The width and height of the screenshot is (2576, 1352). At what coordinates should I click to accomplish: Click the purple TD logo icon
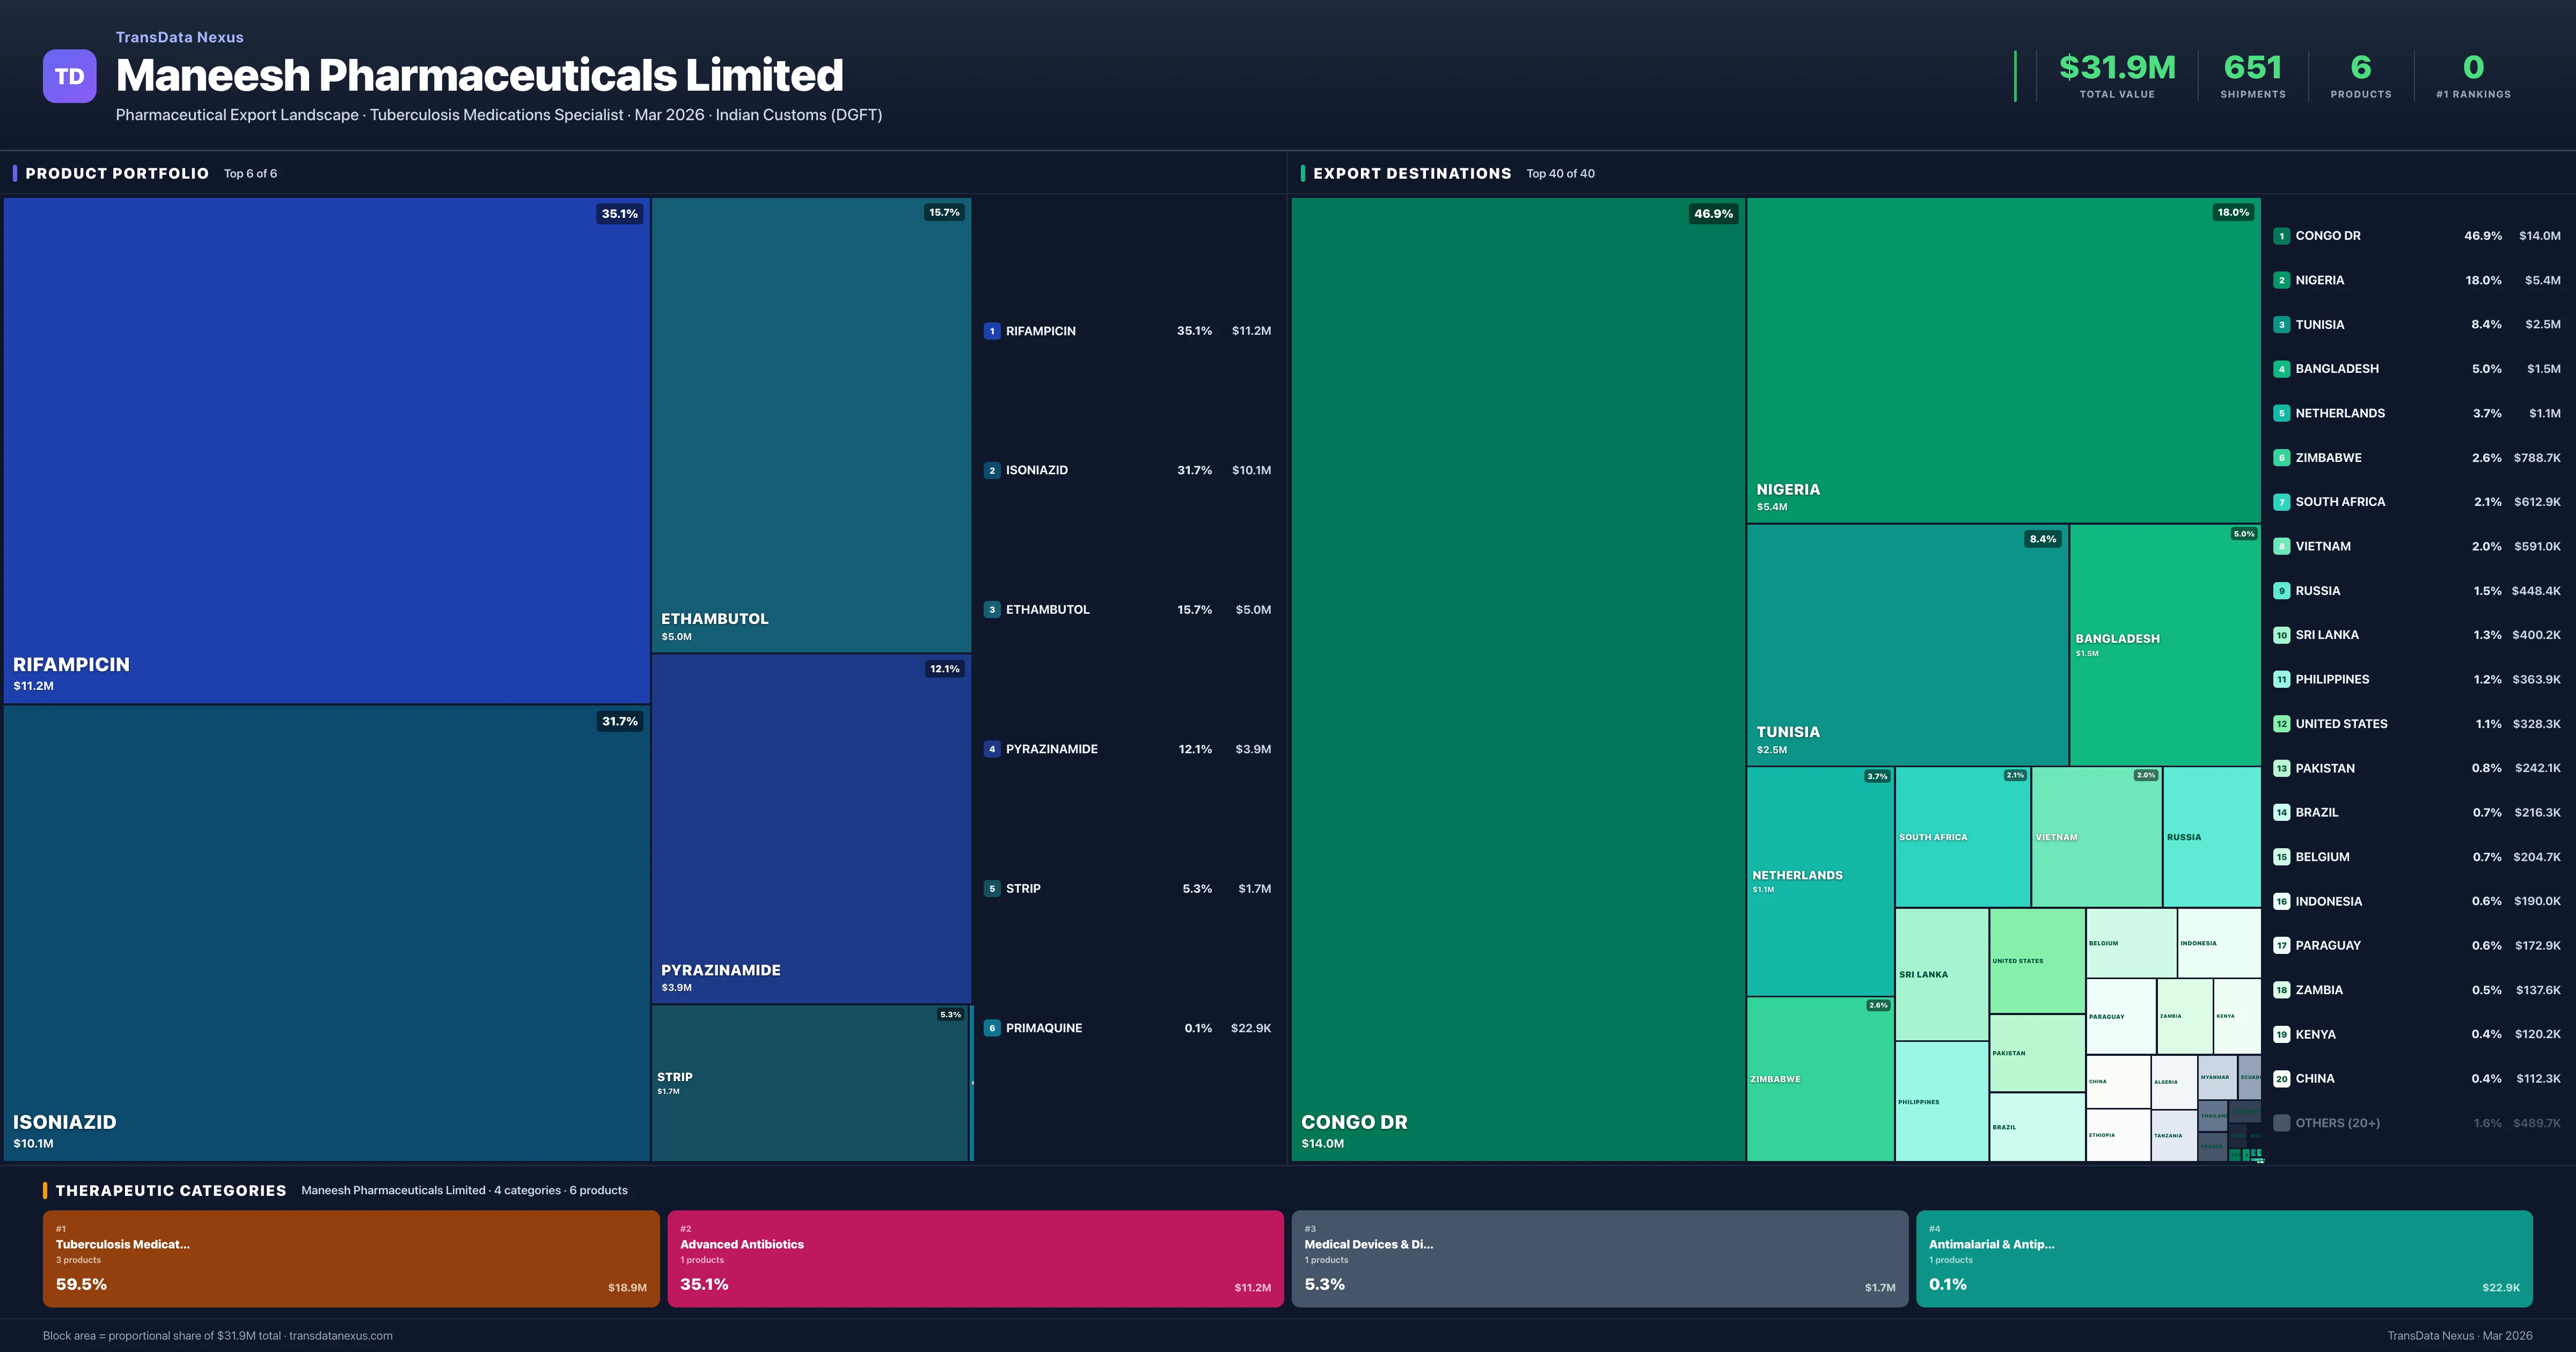click(69, 76)
